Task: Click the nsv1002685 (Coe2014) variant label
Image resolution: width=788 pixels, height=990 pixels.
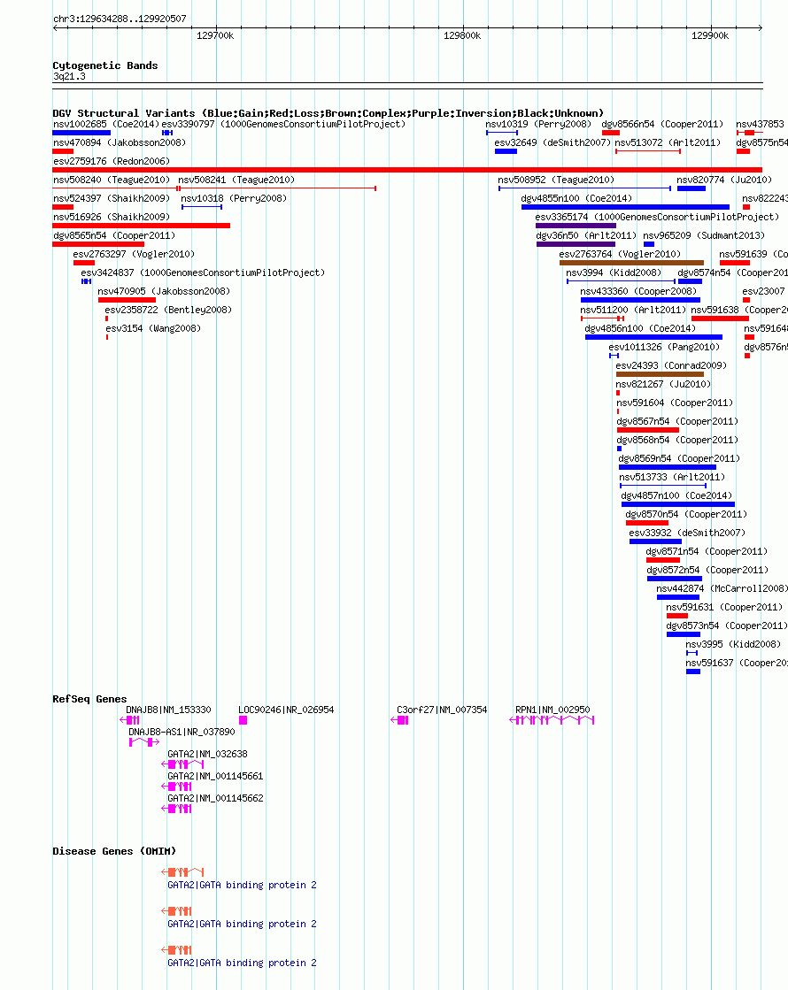Action: coord(106,125)
